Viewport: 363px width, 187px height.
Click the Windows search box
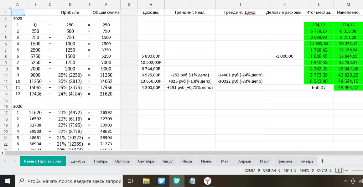pyautogui.click(x=69, y=181)
